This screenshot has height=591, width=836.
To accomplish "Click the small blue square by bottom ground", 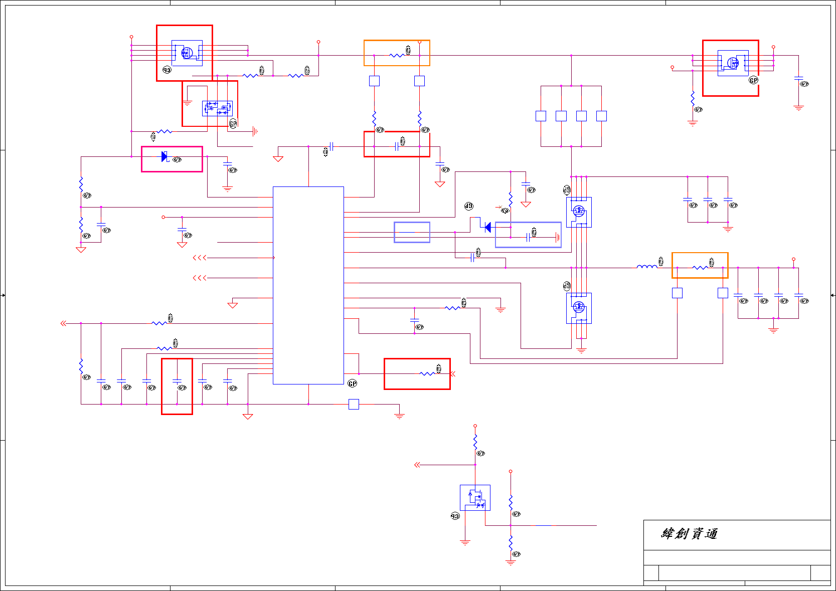I will click(x=354, y=404).
